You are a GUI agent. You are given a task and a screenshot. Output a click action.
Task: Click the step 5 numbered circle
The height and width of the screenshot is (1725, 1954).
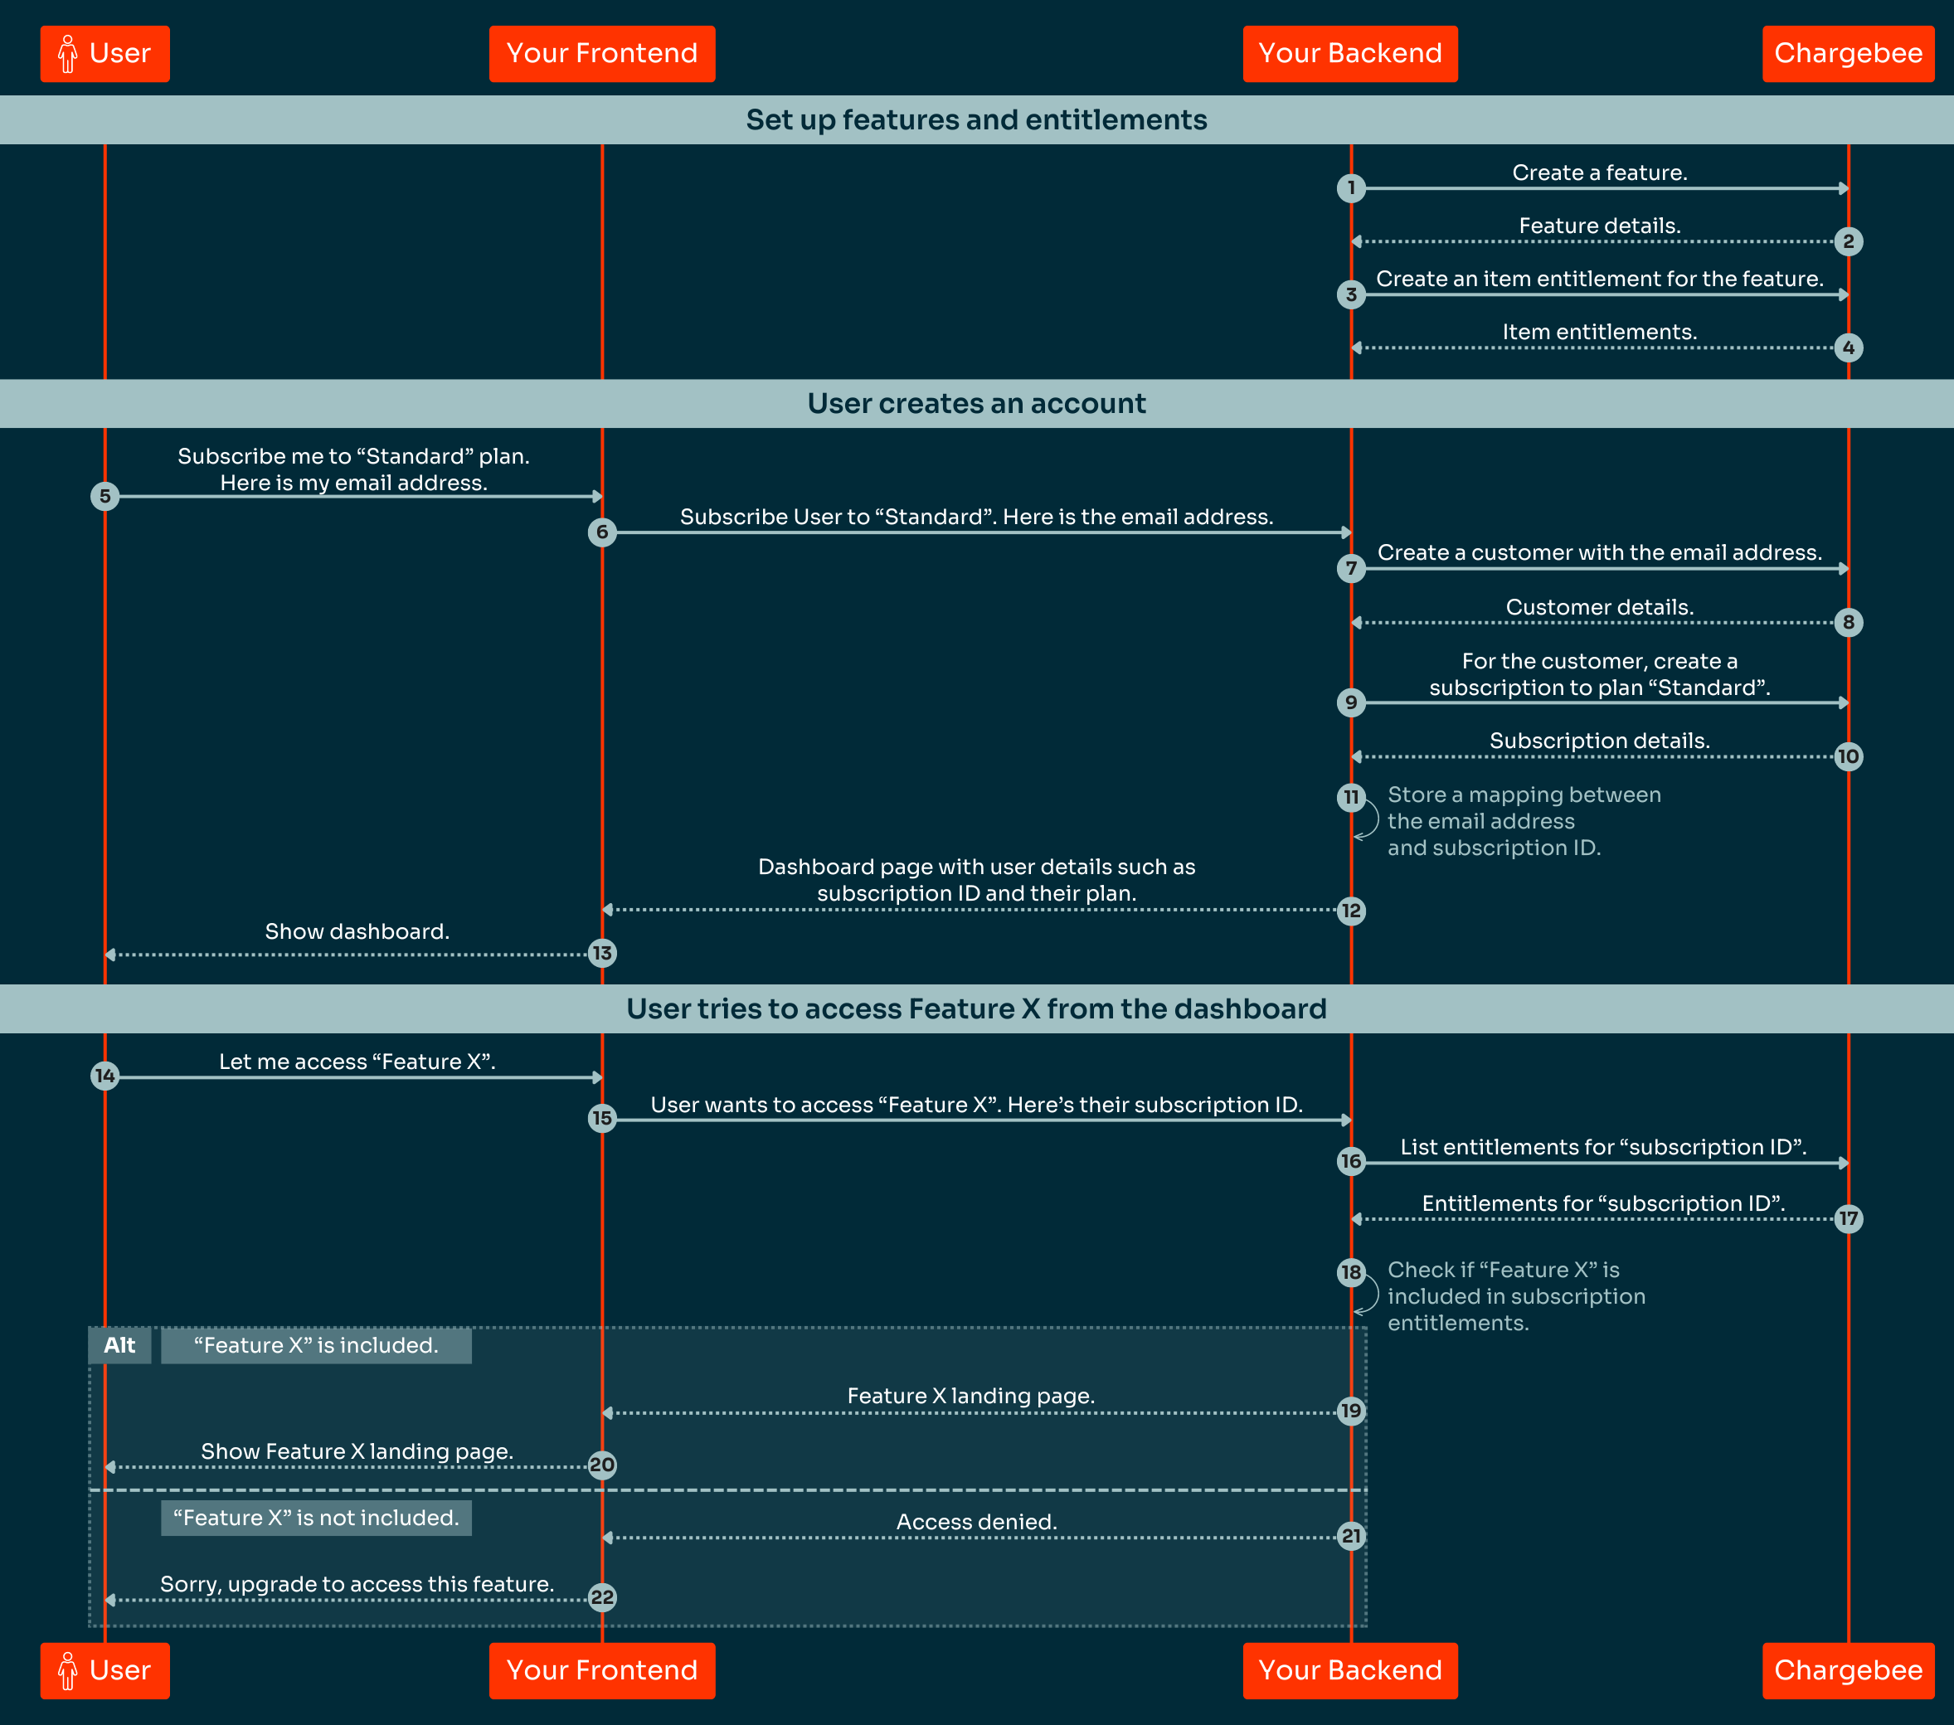[x=105, y=496]
